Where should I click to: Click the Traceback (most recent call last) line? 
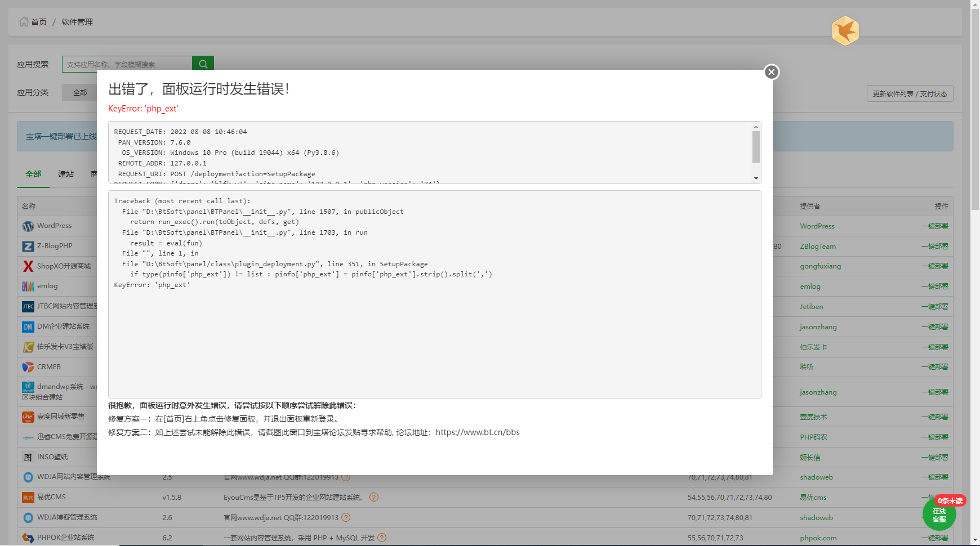182,201
